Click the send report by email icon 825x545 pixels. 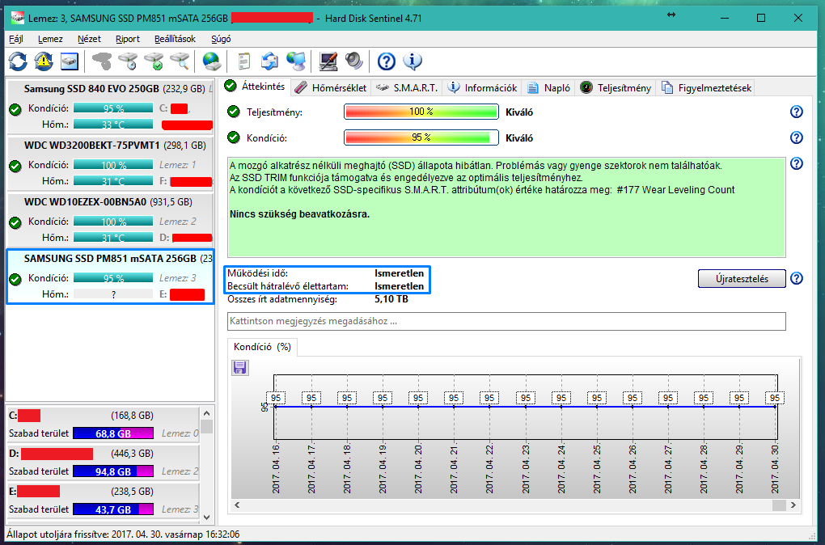pyautogui.click(x=270, y=61)
